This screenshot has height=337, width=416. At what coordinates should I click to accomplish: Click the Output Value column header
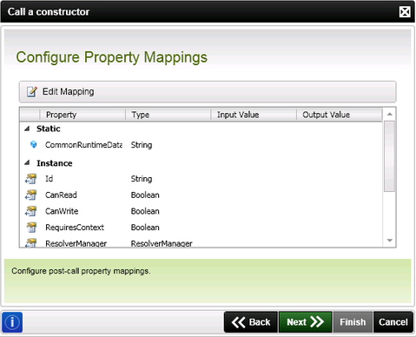click(340, 115)
